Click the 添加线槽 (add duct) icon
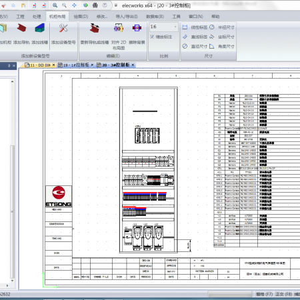Image resolution: width=300 pixels, height=300 pixels. click(40, 28)
